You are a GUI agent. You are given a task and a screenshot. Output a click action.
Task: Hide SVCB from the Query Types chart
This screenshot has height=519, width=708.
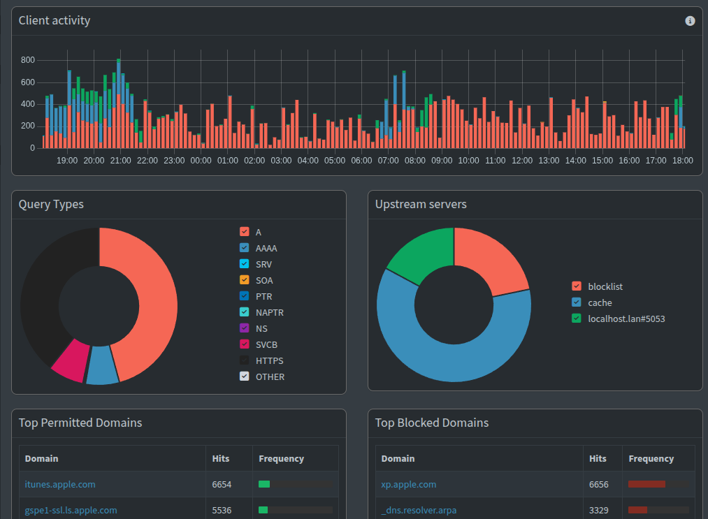tap(245, 344)
